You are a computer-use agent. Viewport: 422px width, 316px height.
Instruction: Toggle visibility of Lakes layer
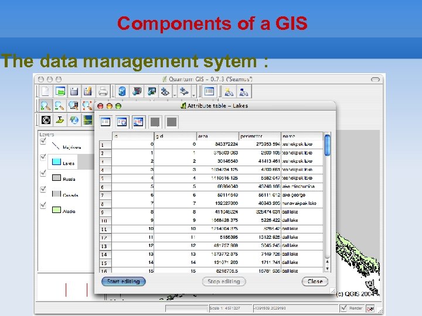pos(43,157)
